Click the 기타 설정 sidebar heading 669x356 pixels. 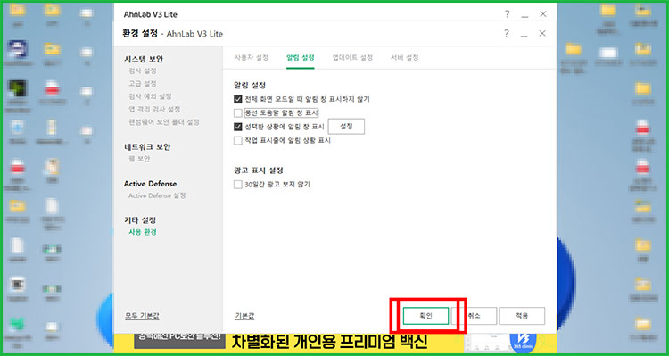140,220
